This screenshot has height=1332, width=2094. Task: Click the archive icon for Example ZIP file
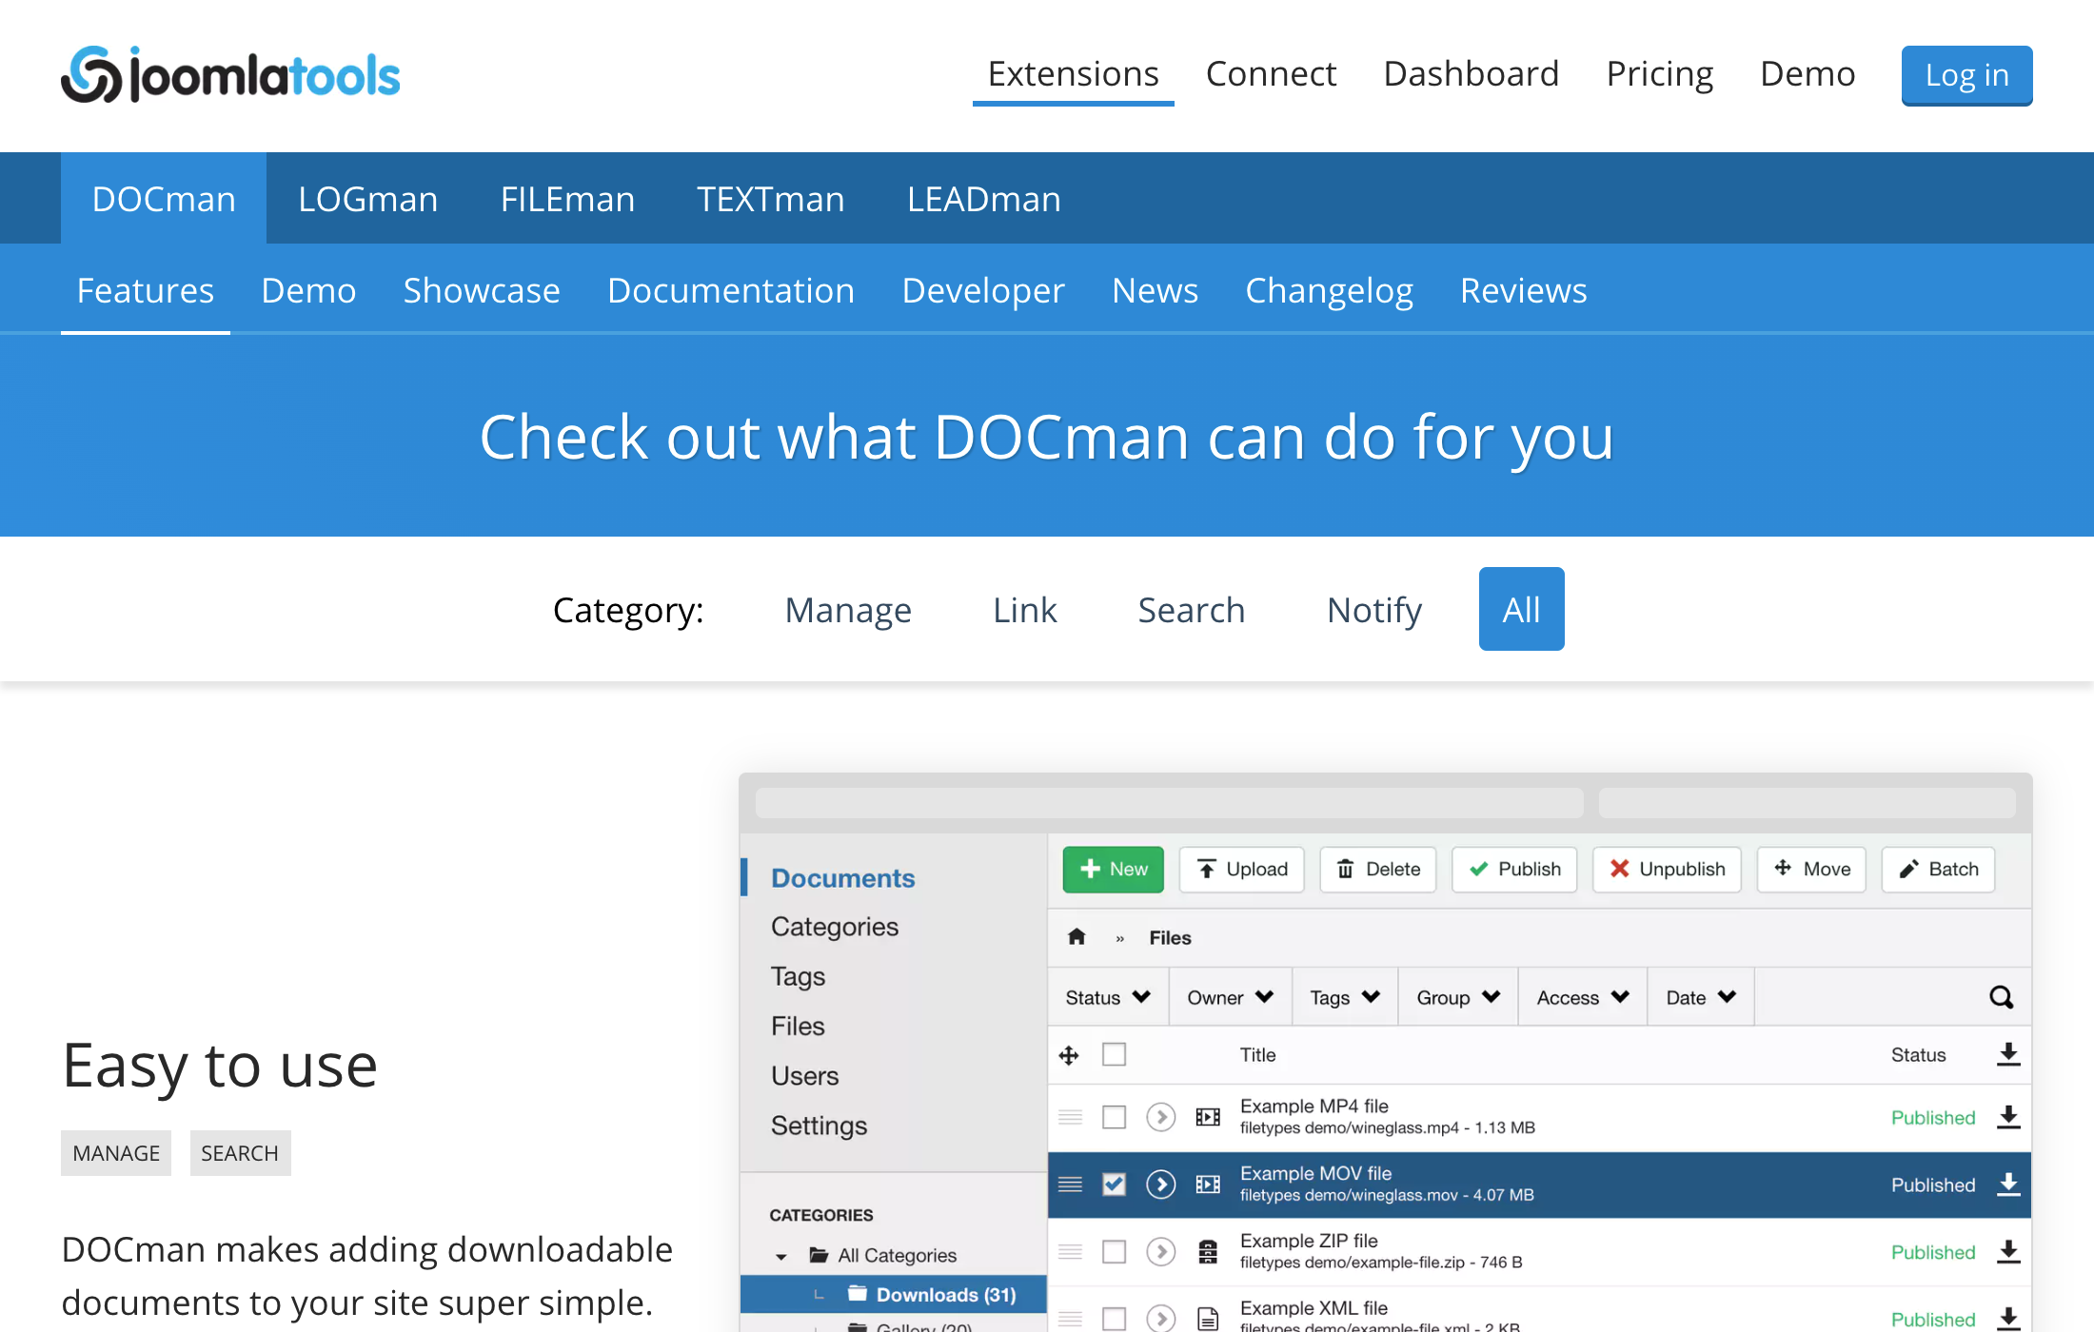(1208, 1252)
